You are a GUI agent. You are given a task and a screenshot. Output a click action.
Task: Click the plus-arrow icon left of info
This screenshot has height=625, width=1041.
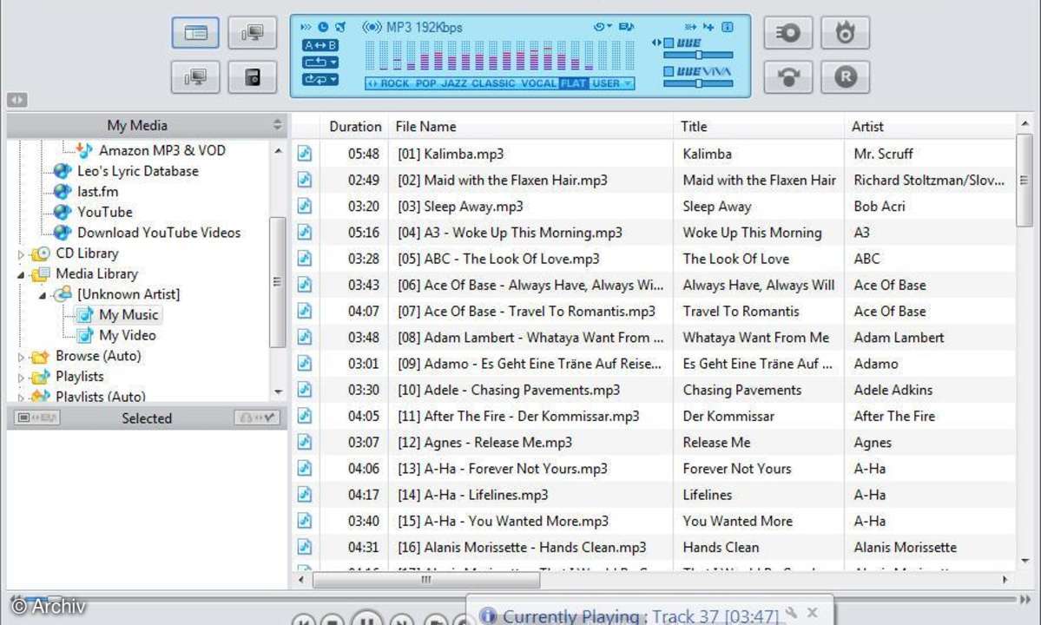click(x=709, y=27)
